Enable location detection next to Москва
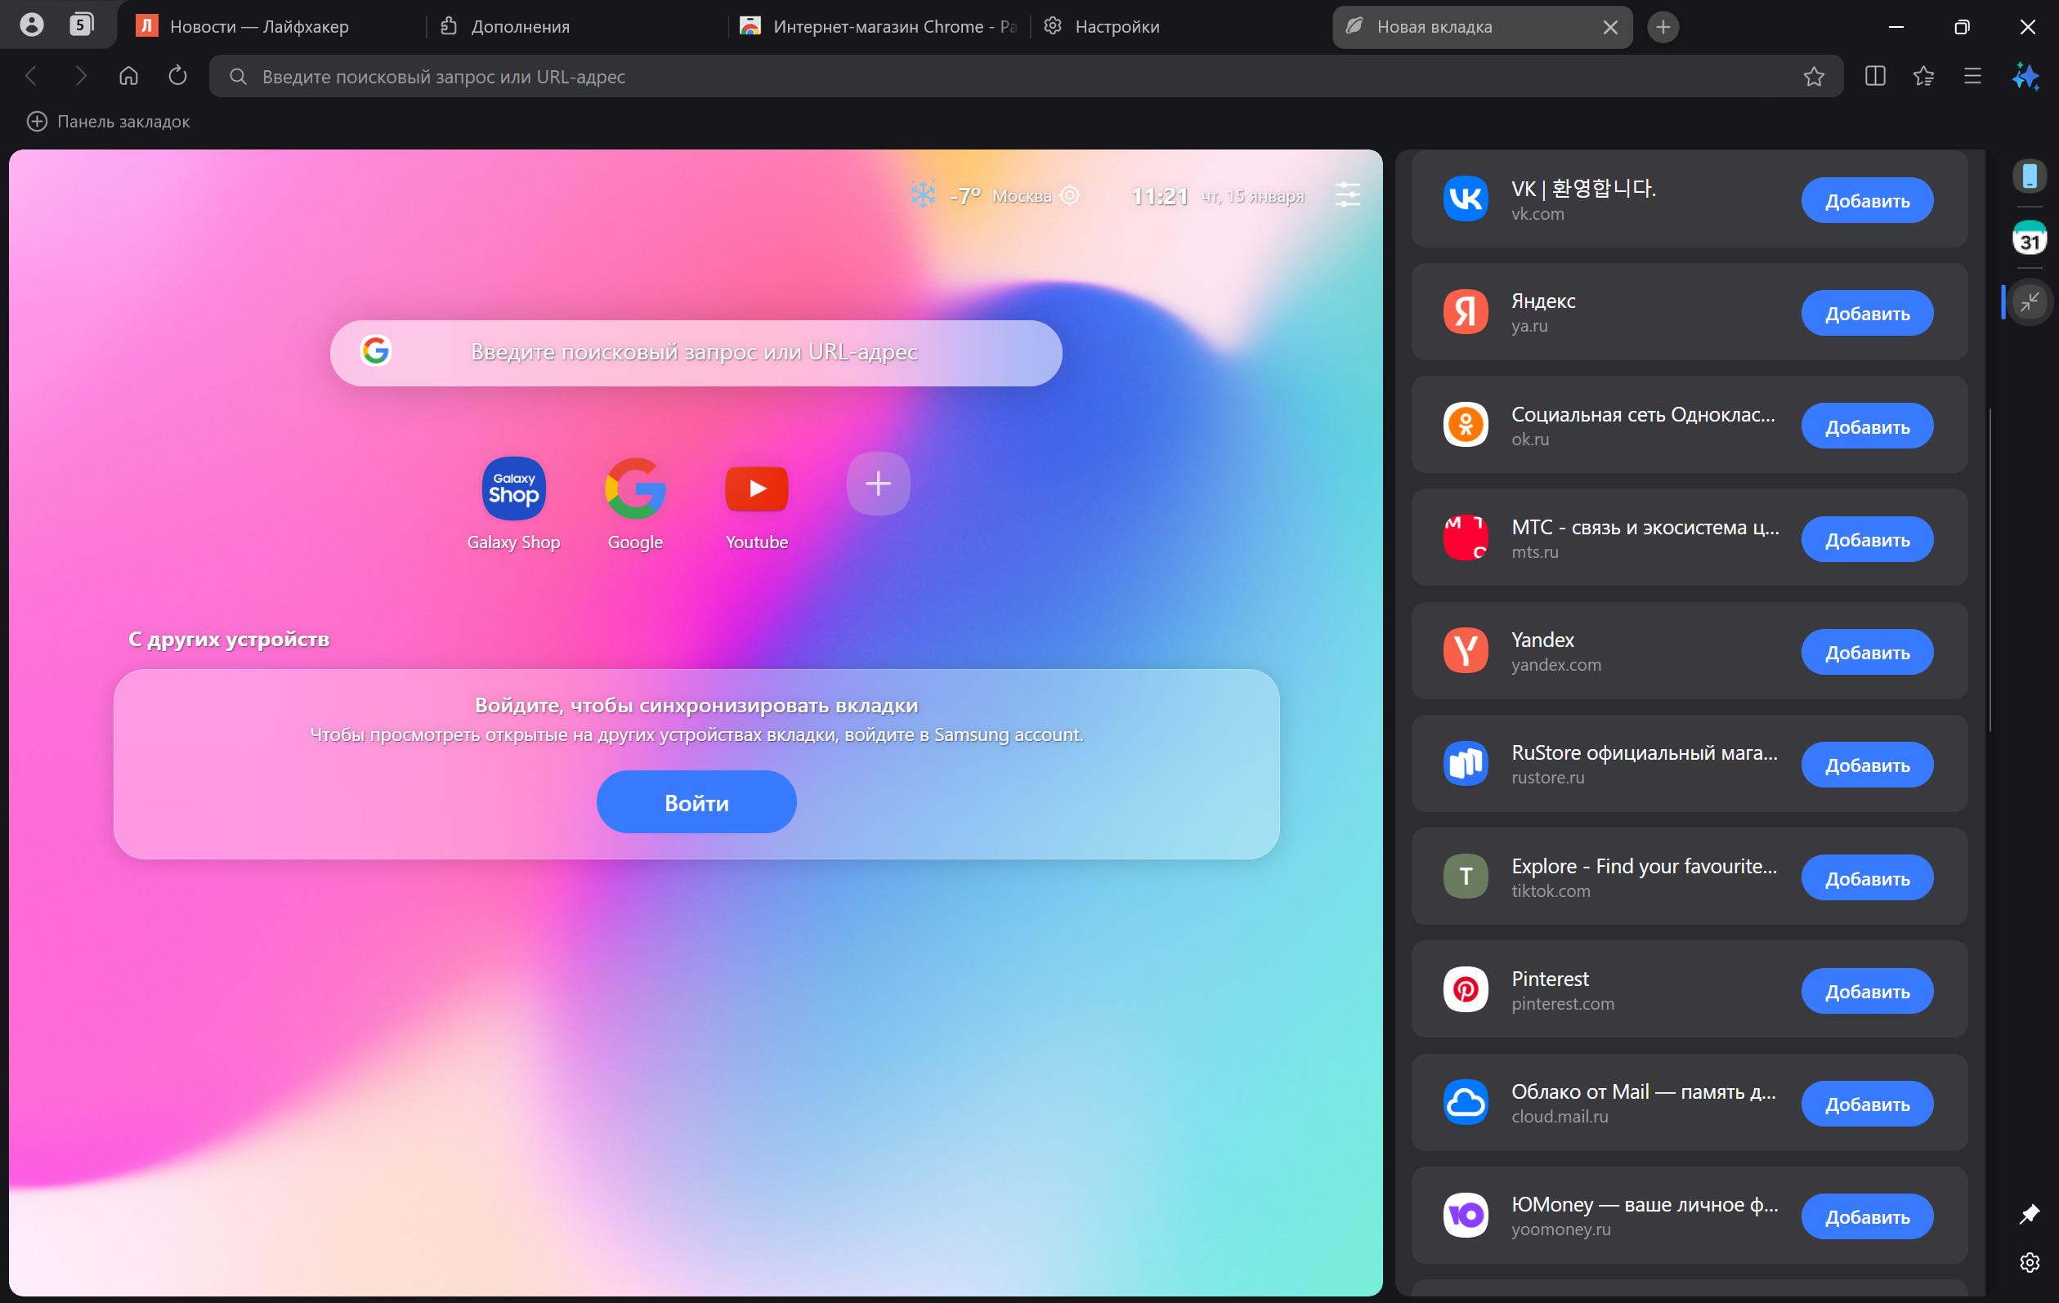This screenshot has height=1303, width=2059. pyautogui.click(x=1070, y=194)
